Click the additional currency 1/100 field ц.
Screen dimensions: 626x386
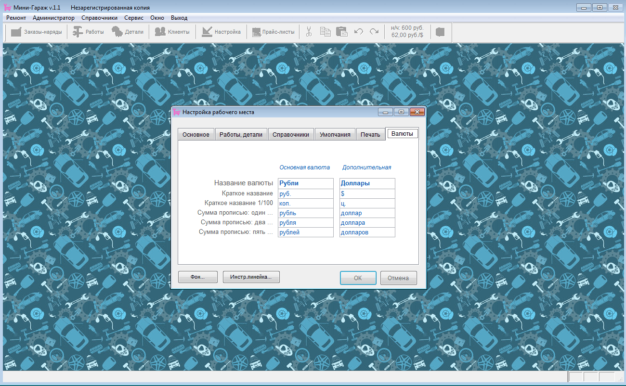pos(367,203)
